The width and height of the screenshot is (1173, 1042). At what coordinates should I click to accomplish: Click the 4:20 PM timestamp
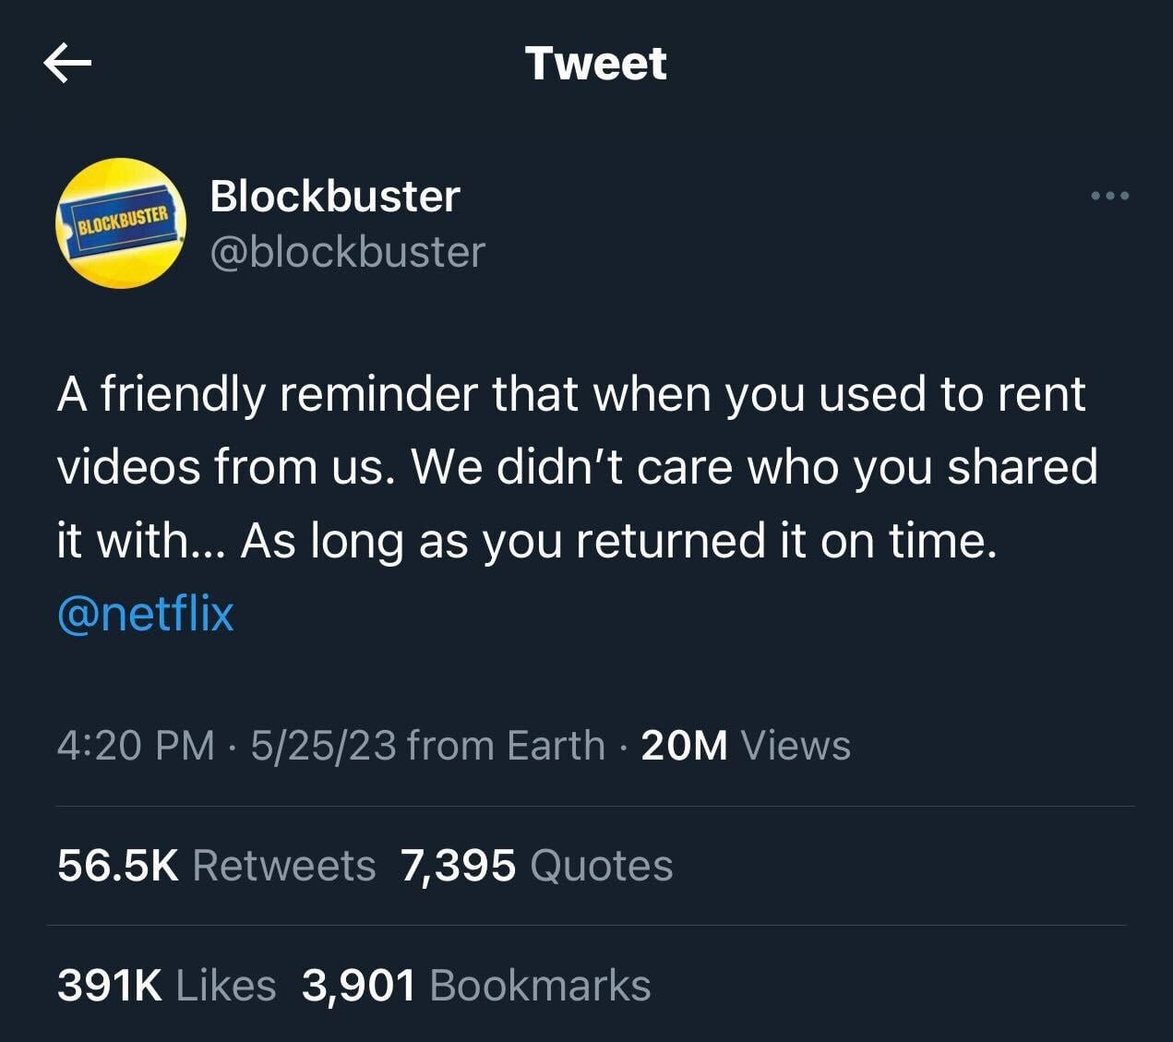136,746
